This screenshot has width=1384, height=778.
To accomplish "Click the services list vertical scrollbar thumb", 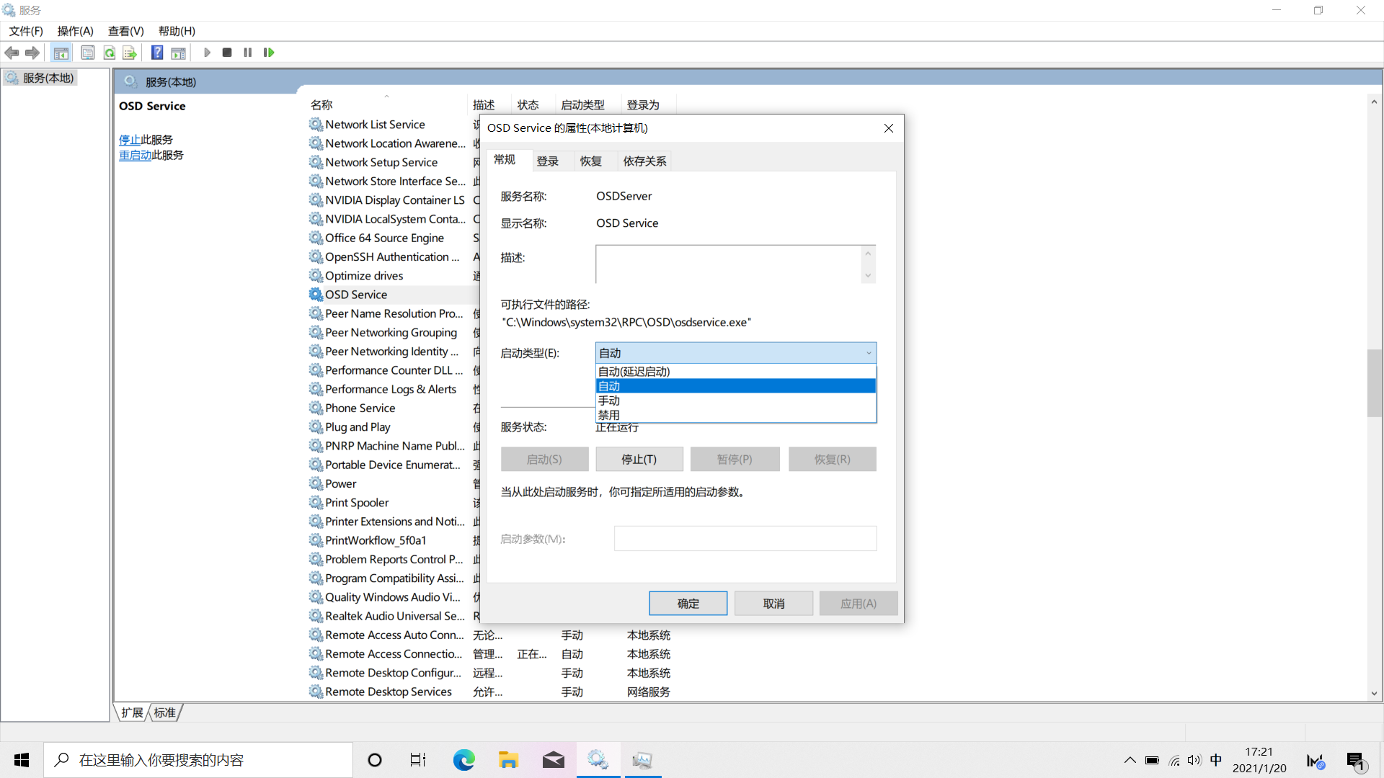I will click(1374, 382).
